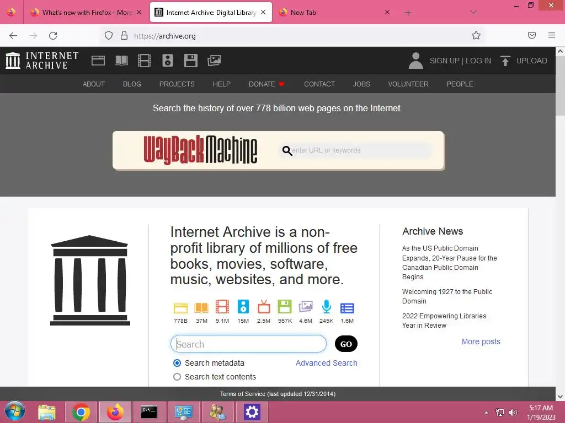Open the CONTACT menu item
This screenshot has width=565, height=423.
click(x=319, y=84)
